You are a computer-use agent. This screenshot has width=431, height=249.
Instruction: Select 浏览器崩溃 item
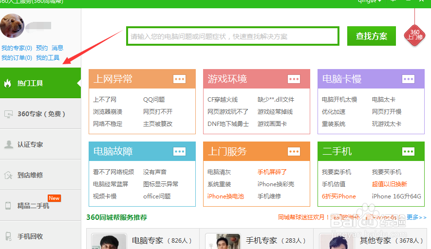click(108, 112)
